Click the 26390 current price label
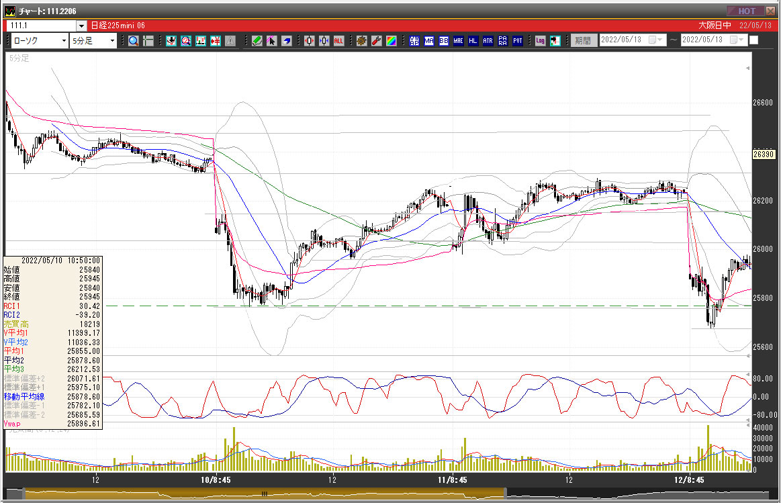This screenshot has height=503, width=781. 763,154
